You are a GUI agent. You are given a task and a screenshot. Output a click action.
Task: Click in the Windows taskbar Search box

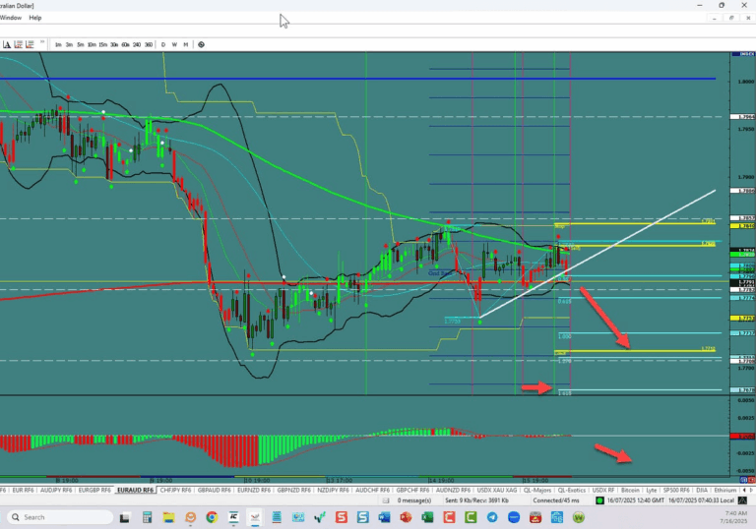tap(60, 517)
